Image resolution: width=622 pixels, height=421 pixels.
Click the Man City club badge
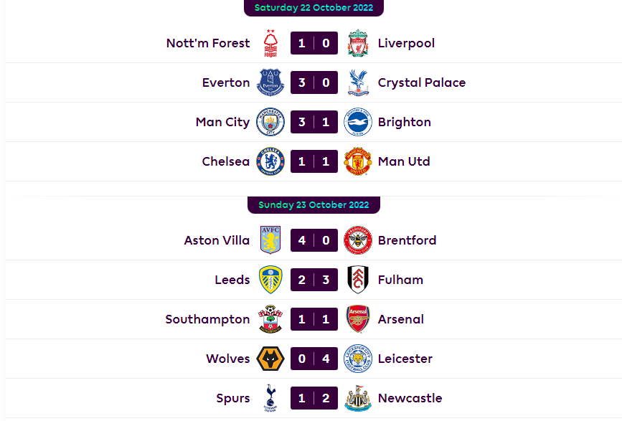[x=270, y=122]
